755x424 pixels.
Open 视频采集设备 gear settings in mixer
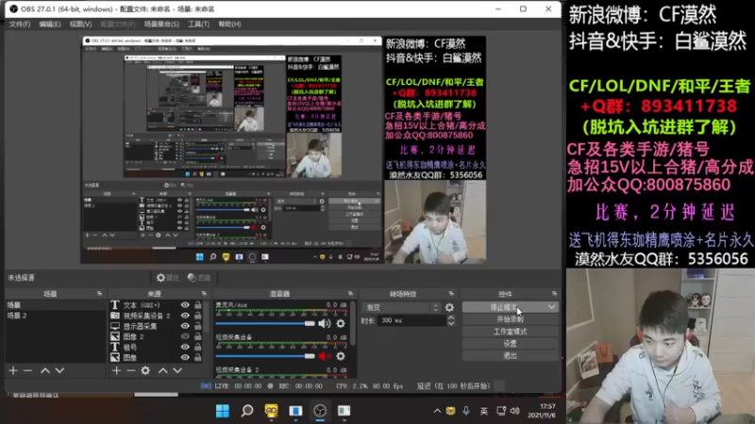click(x=341, y=356)
